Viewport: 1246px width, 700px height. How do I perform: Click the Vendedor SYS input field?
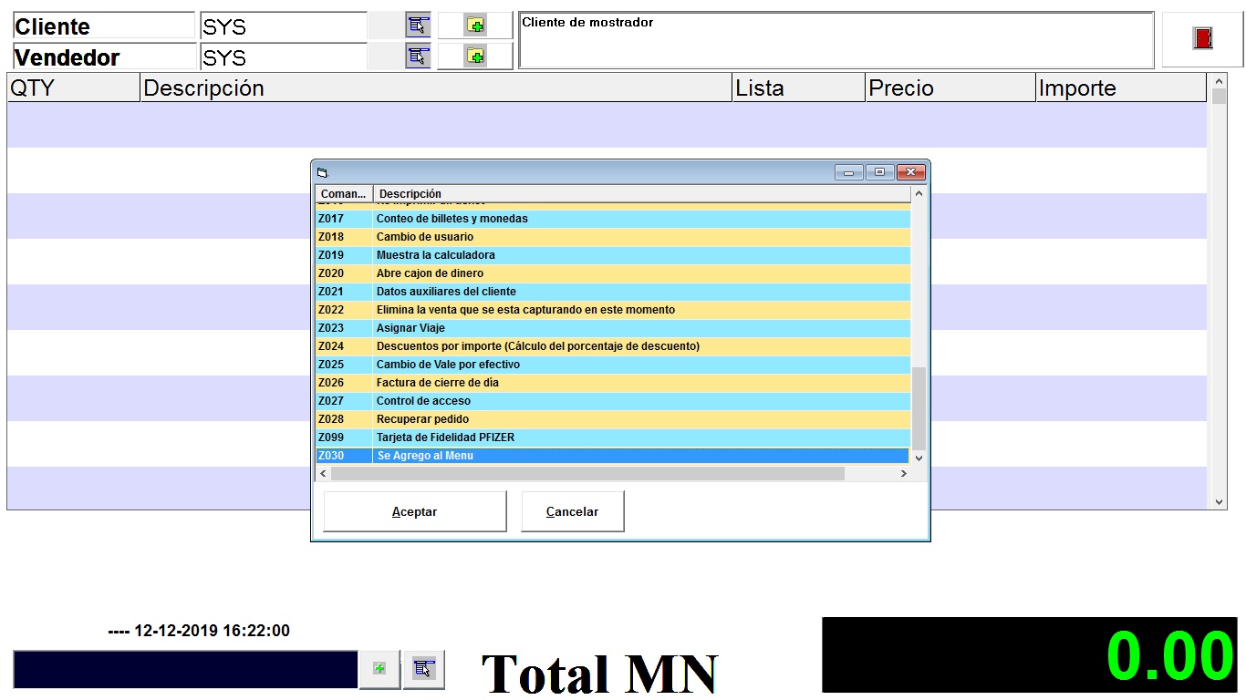click(x=283, y=57)
